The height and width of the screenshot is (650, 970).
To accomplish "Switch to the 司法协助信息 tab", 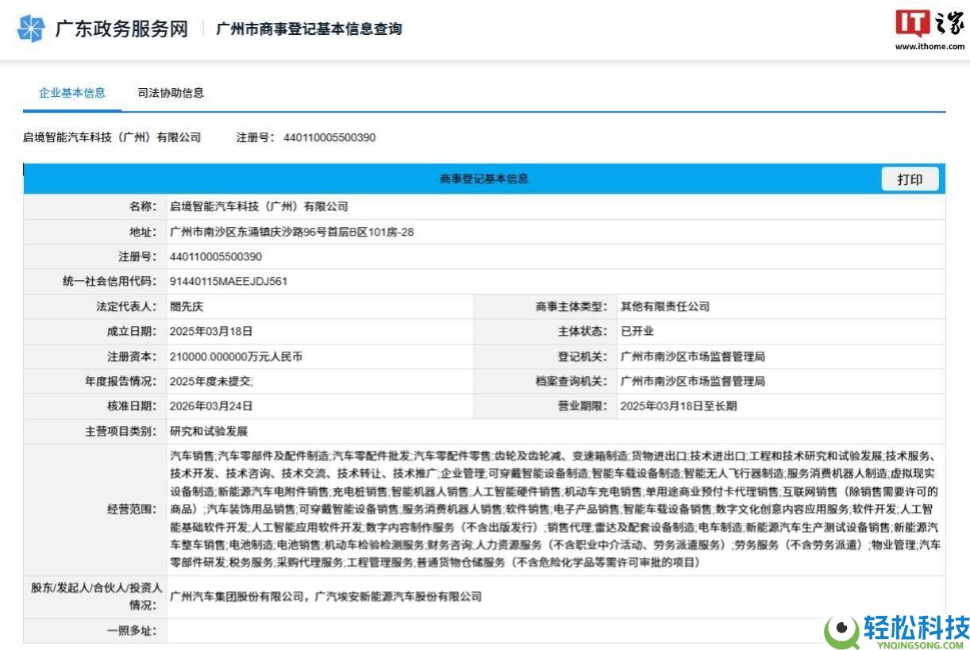I will pyautogui.click(x=171, y=93).
